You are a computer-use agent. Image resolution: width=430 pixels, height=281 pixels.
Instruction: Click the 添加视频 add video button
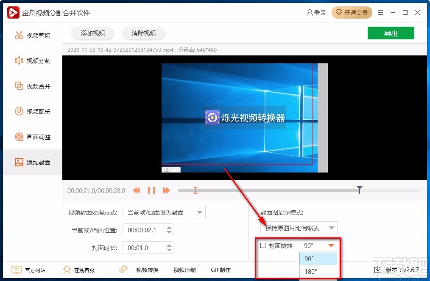coord(93,33)
